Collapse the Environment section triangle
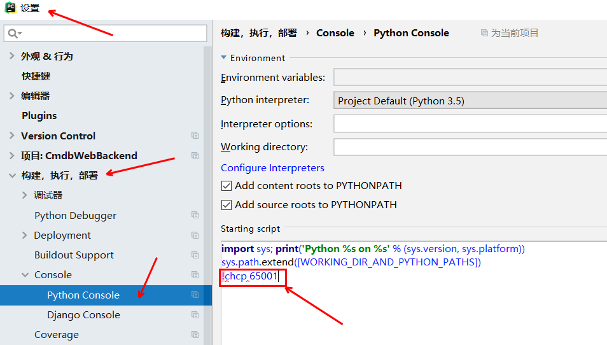The height and width of the screenshot is (345, 607). [x=224, y=57]
